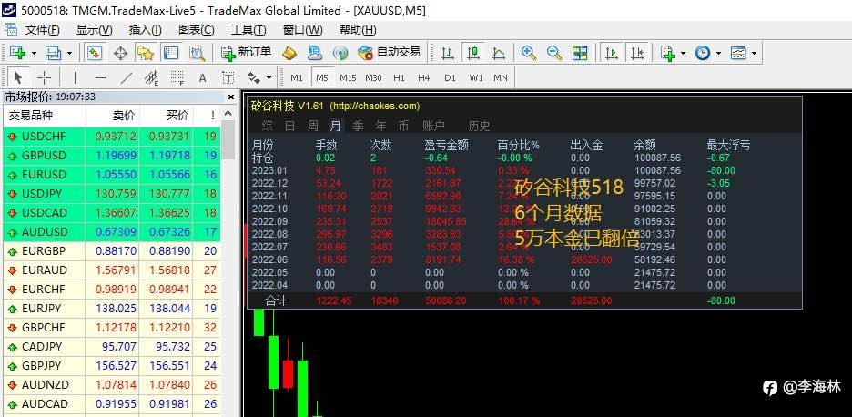This screenshot has height=417, width=852.
Task: Switch to M15 timeframe
Action: (348, 77)
